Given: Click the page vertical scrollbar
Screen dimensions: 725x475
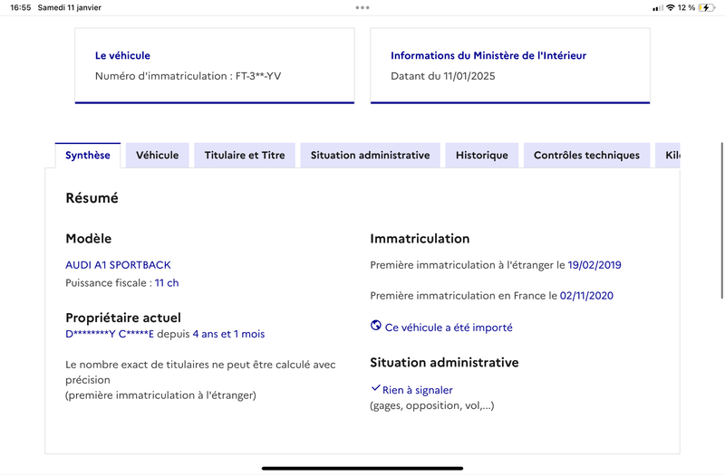Looking at the screenshot, I should click(721, 221).
